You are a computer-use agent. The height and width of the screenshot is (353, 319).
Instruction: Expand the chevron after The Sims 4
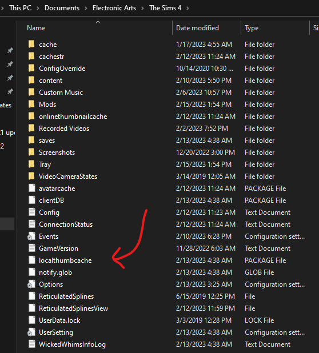[x=188, y=9]
